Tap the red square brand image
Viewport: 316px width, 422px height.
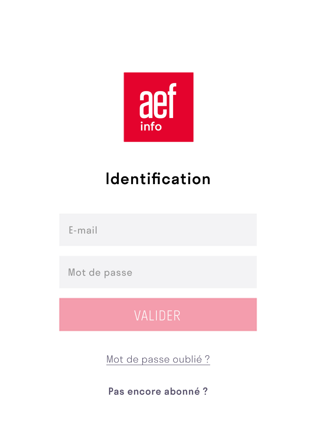158,107
